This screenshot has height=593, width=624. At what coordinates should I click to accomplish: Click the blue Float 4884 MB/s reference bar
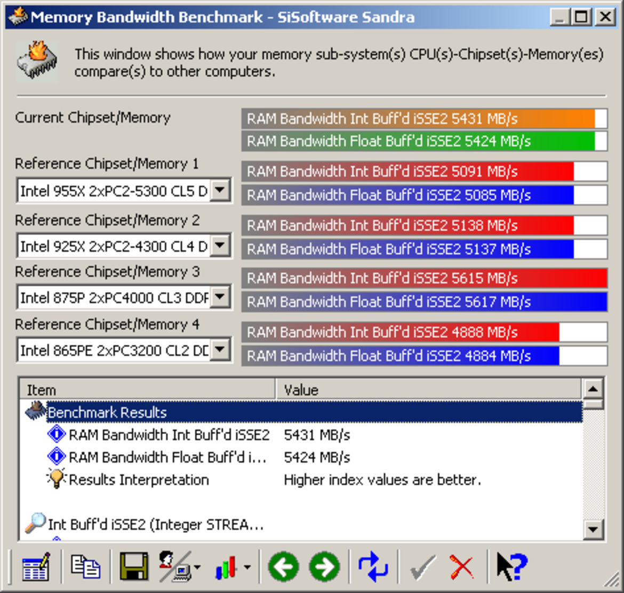424,356
